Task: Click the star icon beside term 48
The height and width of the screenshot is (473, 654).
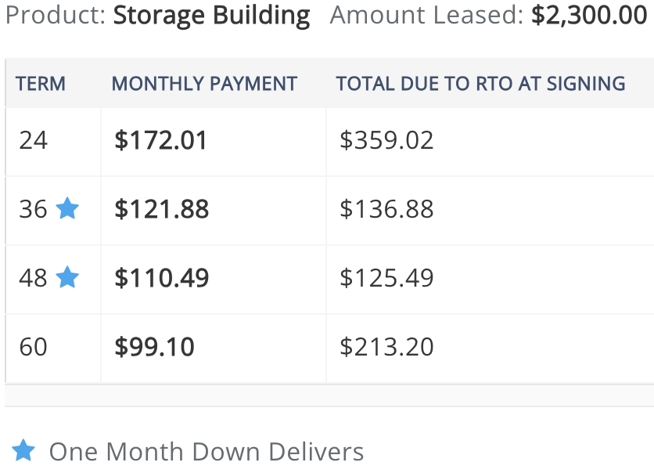Action: (67, 277)
